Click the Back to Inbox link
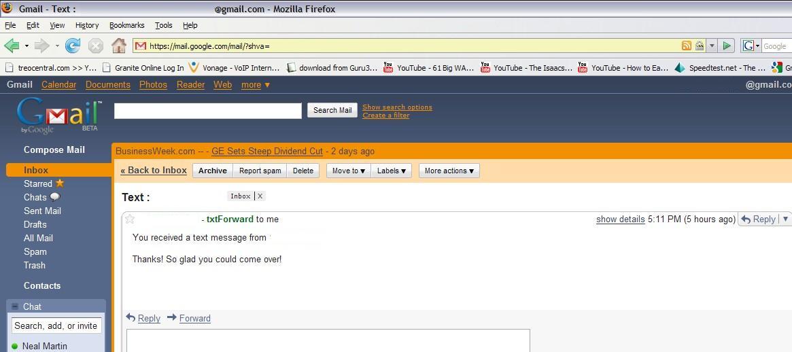 click(154, 171)
